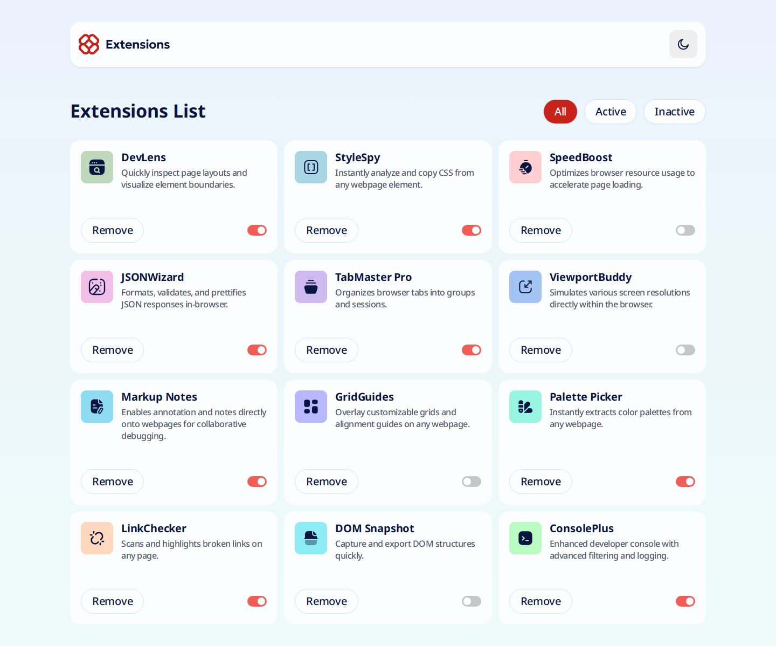Click the GridGuides grid icon
The image size is (776, 646).
(311, 407)
